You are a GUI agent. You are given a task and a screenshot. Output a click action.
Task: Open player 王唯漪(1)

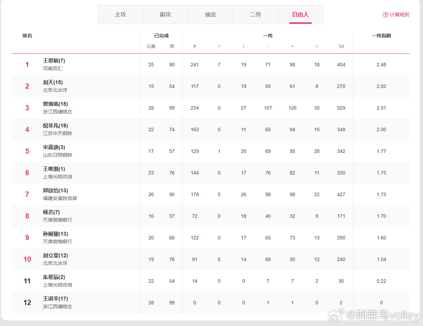pos(54,169)
